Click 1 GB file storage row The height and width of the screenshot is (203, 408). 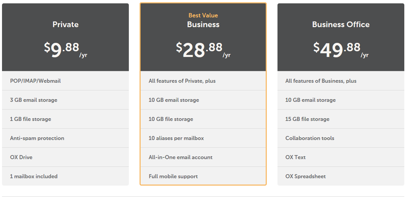click(65, 119)
